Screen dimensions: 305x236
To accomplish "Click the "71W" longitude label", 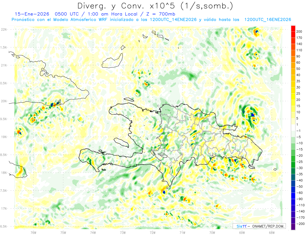I will pos(182,232).
